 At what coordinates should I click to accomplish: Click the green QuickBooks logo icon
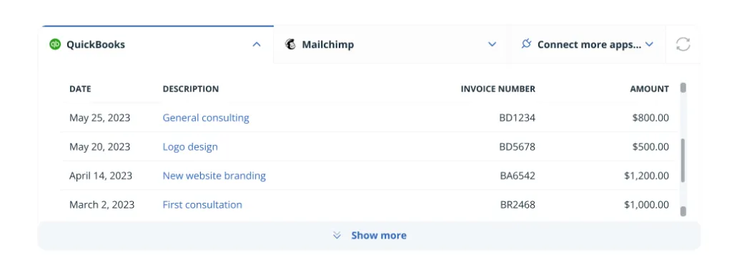click(55, 44)
